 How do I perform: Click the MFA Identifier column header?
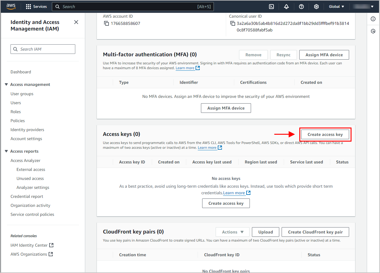click(x=189, y=82)
